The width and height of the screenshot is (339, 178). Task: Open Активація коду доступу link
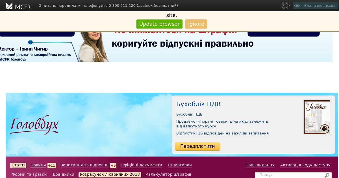[x=305, y=165]
